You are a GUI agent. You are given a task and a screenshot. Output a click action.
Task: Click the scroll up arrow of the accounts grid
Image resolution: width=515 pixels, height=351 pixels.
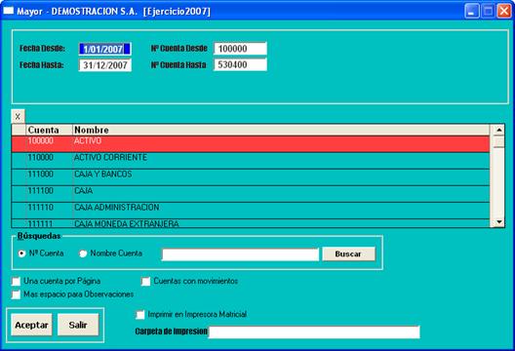[499, 130]
